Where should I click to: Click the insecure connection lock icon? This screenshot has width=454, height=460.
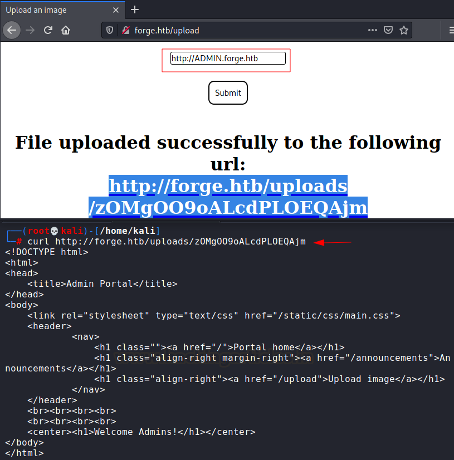(x=126, y=30)
